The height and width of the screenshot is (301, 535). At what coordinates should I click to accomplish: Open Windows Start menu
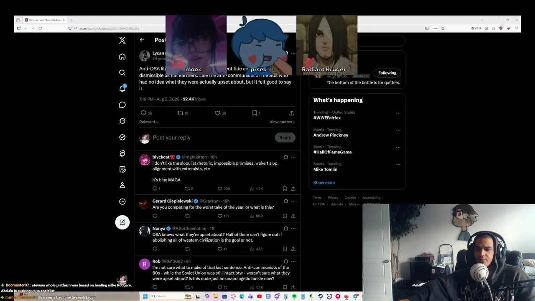click(145, 296)
